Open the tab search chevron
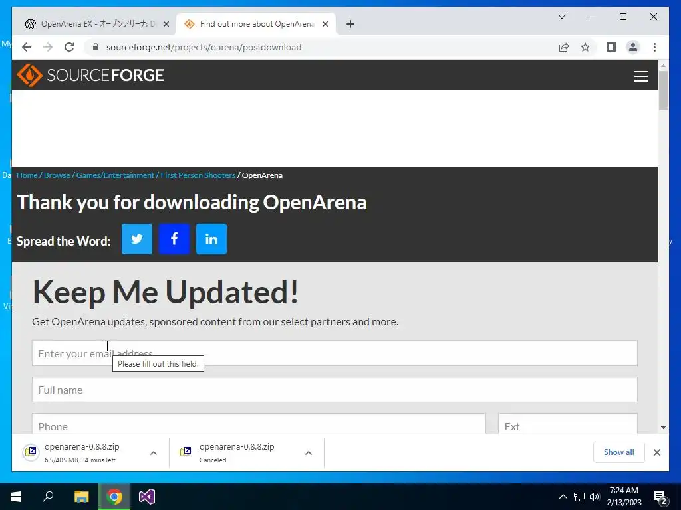Viewport: 681px width, 510px height. (562, 17)
